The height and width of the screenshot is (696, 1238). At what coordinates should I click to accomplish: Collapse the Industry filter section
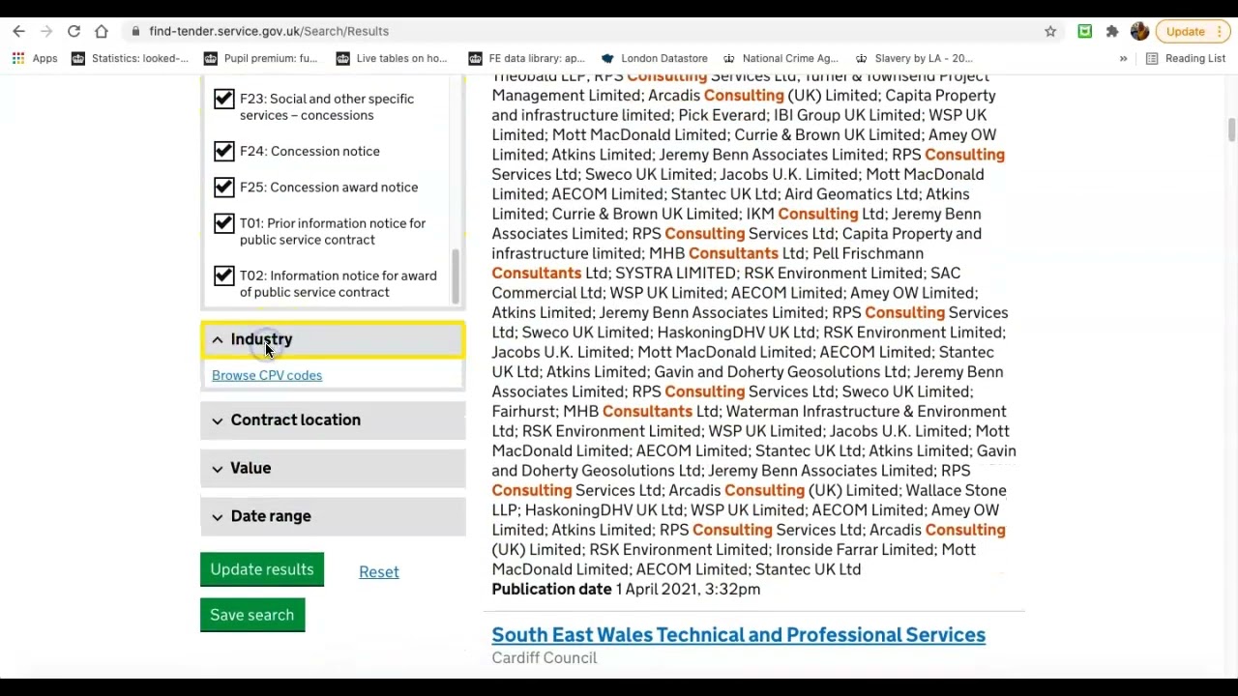tap(333, 339)
